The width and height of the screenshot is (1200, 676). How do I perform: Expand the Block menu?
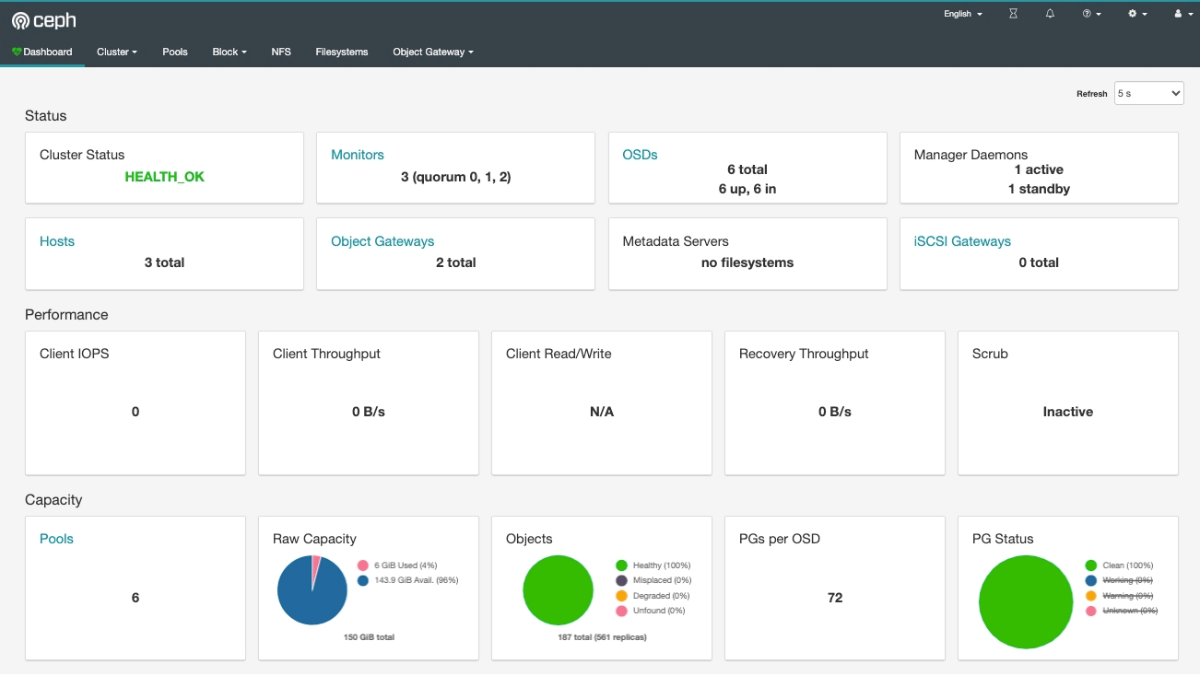(x=229, y=52)
